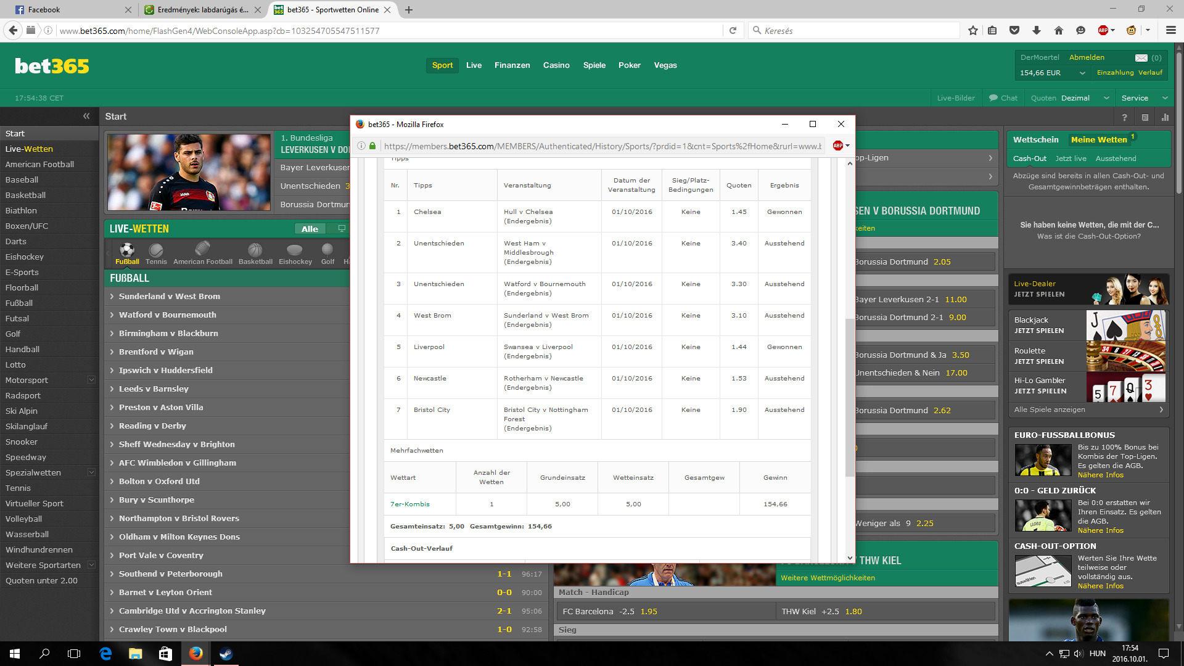This screenshot has height=666, width=1184.
Task: Open the 7er-Kombis bet link
Action: (409, 504)
